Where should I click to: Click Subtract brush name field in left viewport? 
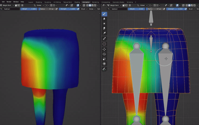coord(11,9)
